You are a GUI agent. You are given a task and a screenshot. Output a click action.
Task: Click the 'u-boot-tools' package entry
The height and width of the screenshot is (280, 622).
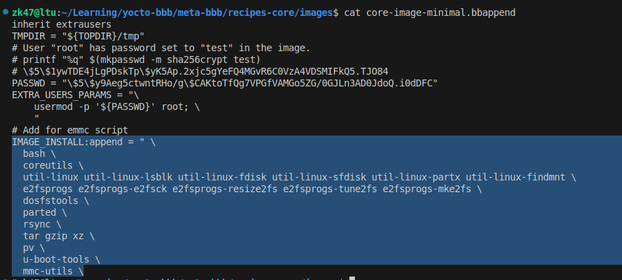(57, 259)
